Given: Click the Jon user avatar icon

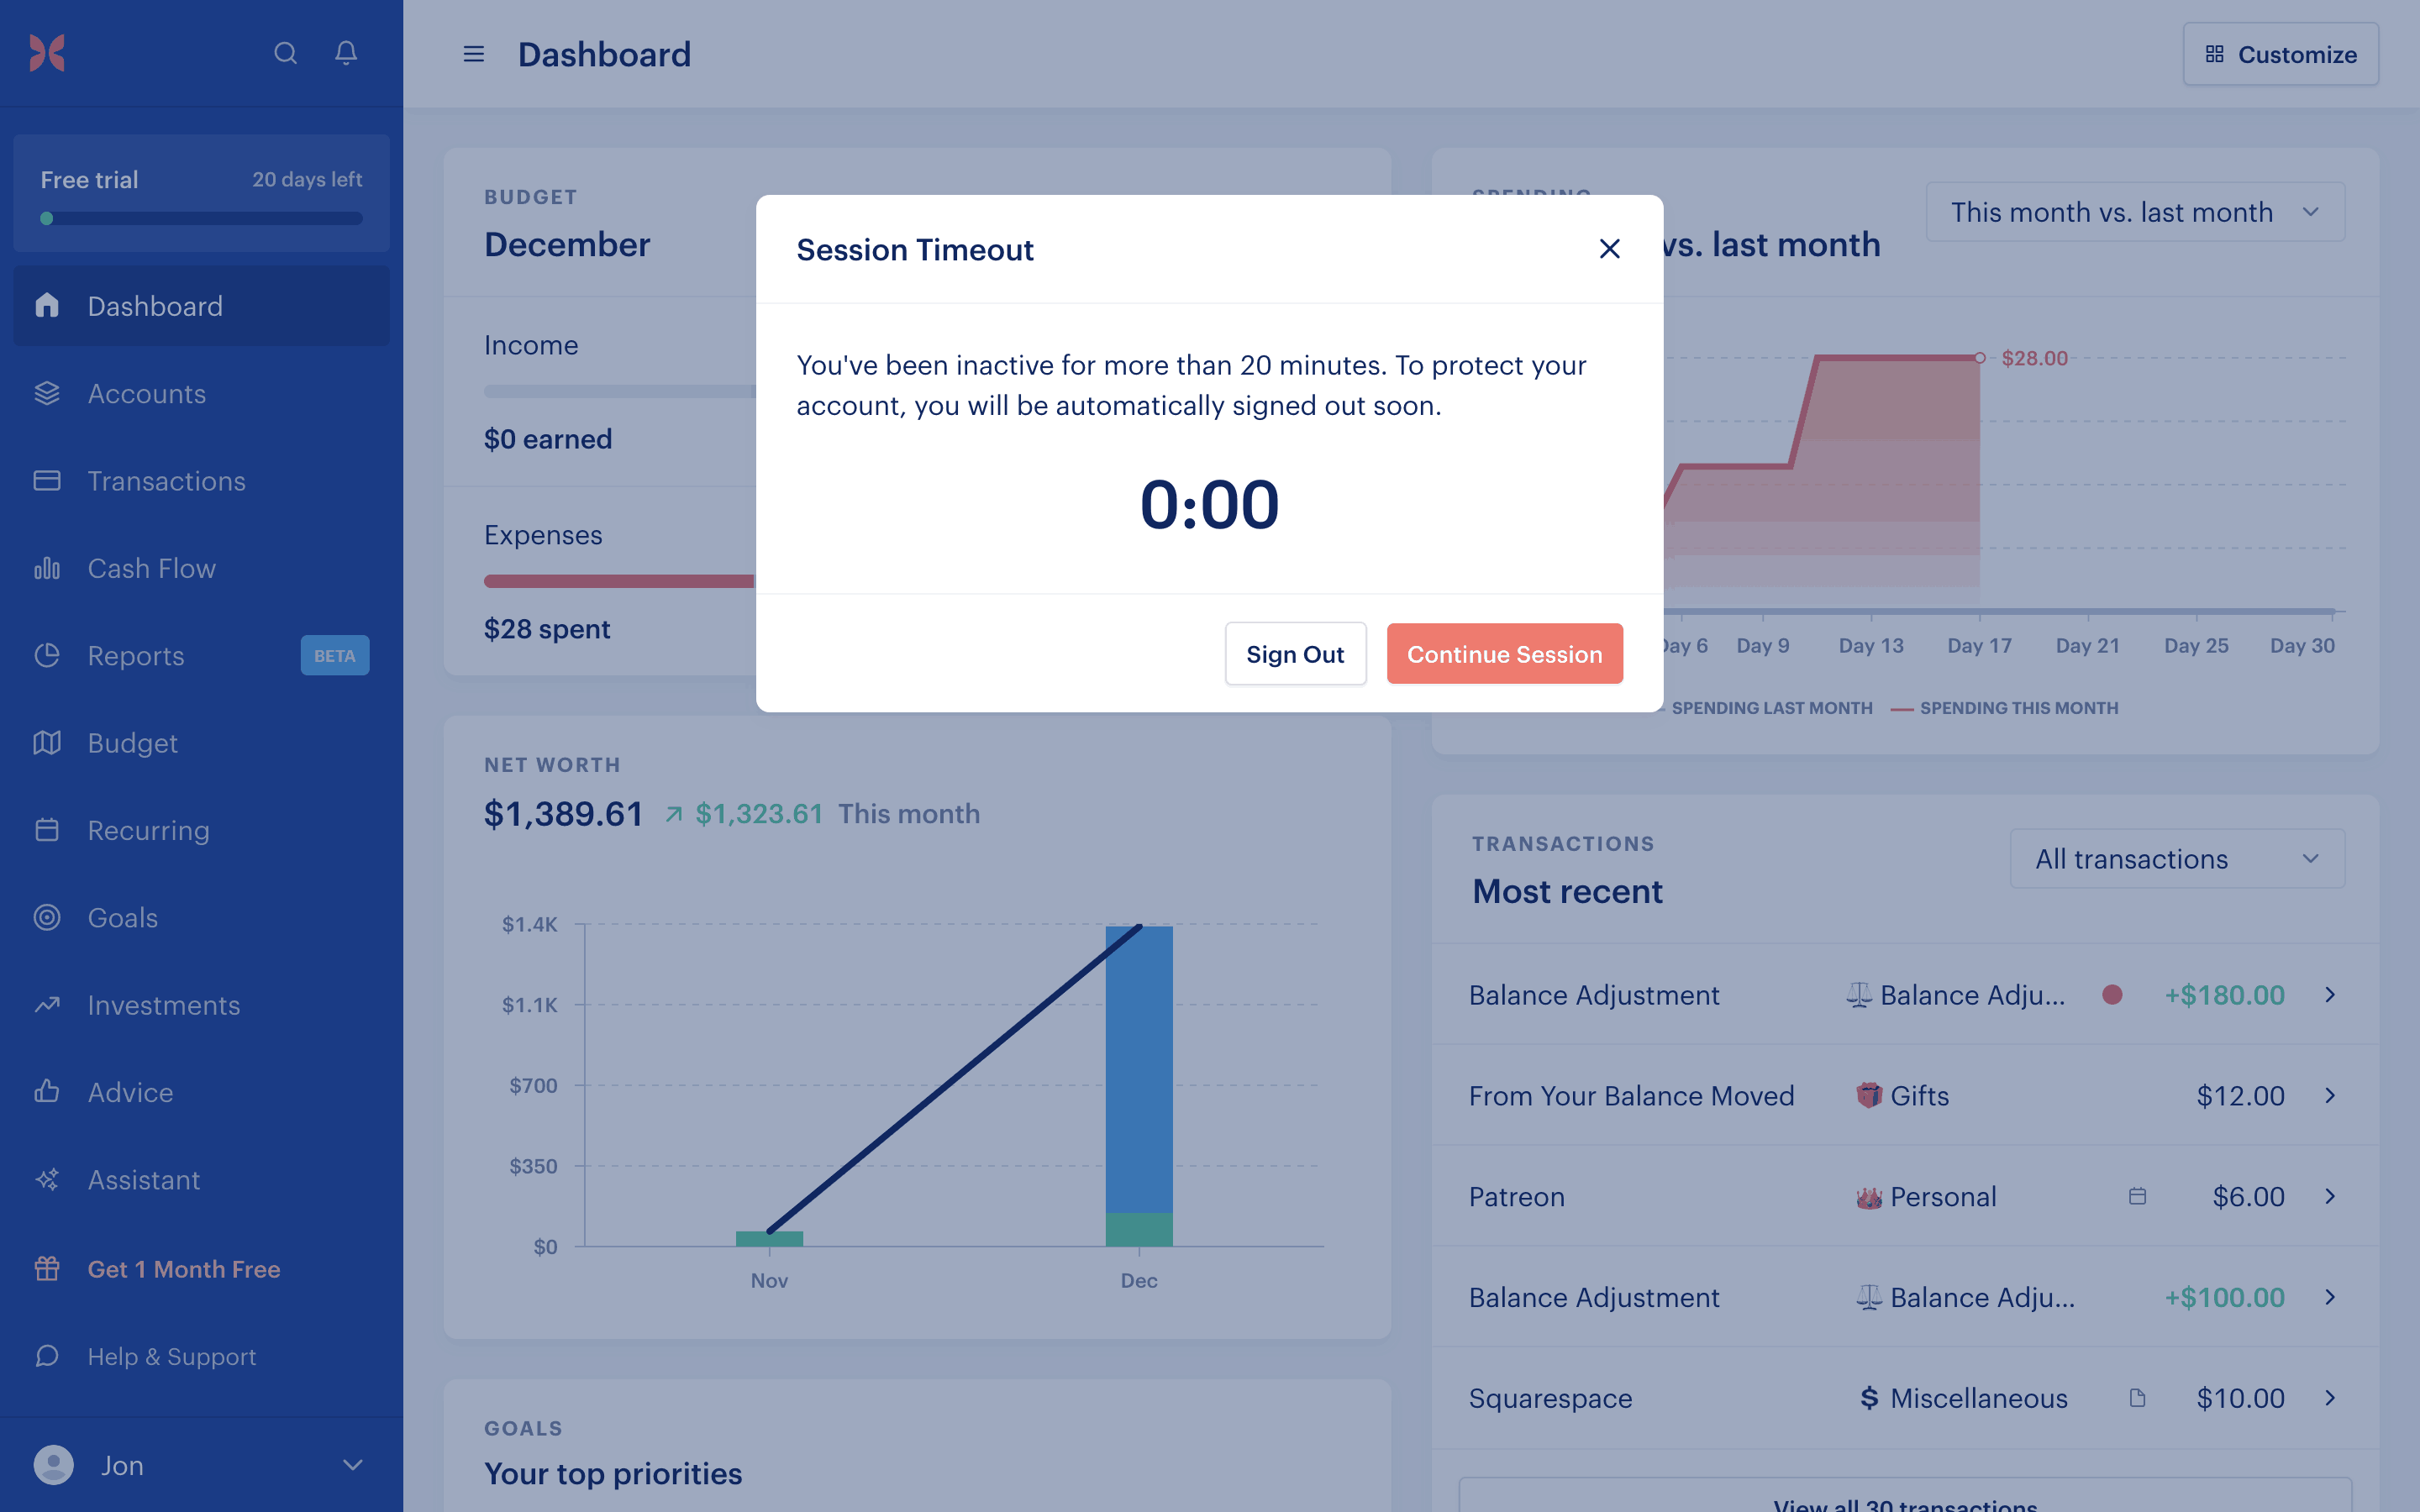Looking at the screenshot, I should click(x=54, y=1465).
